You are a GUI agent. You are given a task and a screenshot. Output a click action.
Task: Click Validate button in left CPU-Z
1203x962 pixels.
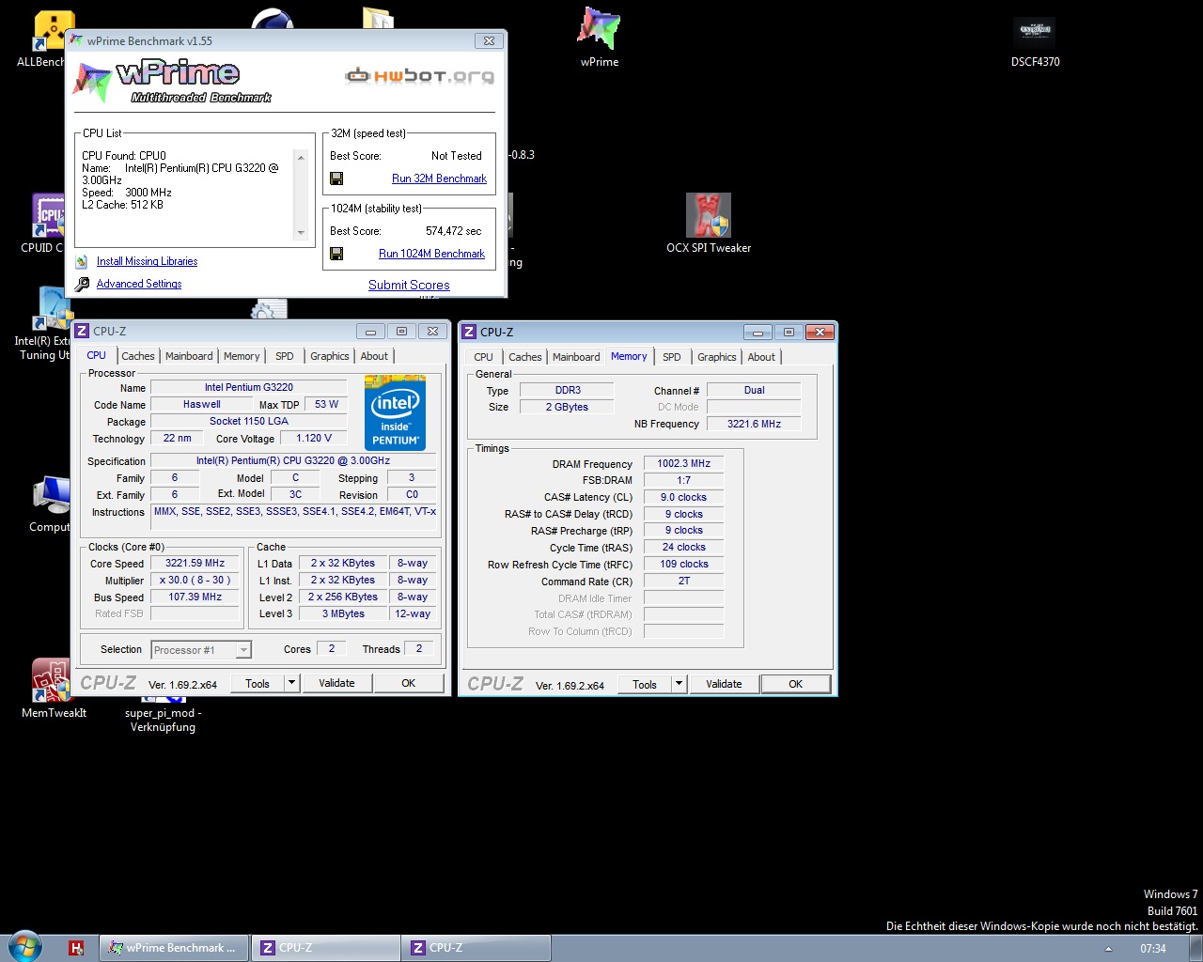tap(336, 683)
